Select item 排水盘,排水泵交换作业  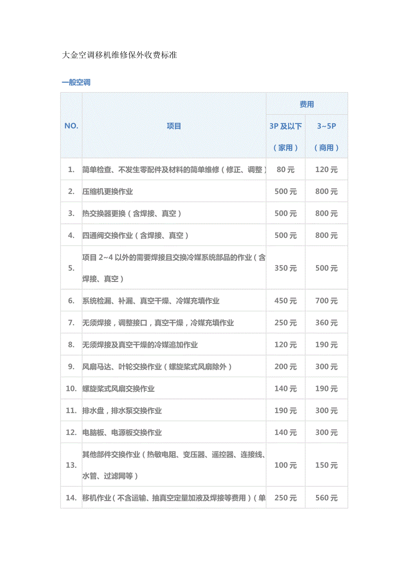click(x=122, y=410)
